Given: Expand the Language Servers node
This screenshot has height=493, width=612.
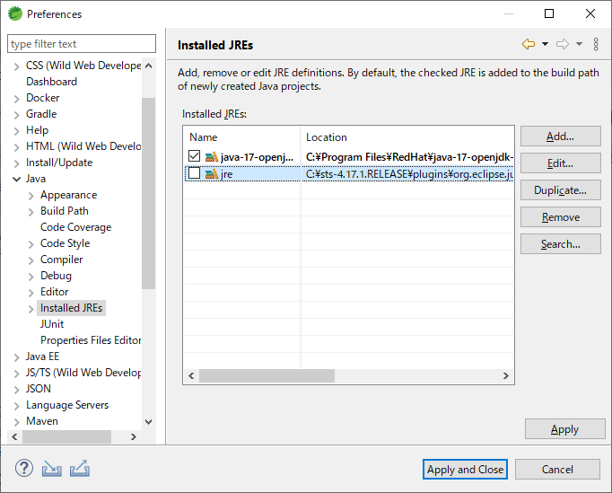Looking at the screenshot, I should [x=16, y=406].
